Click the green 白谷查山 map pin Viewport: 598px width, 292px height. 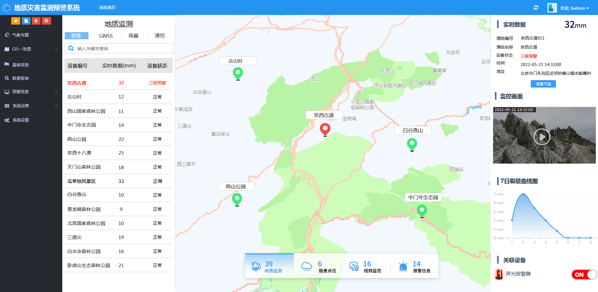click(412, 144)
